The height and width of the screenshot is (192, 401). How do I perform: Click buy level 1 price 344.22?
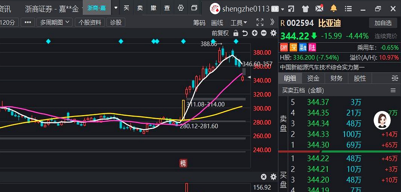pos(318,158)
